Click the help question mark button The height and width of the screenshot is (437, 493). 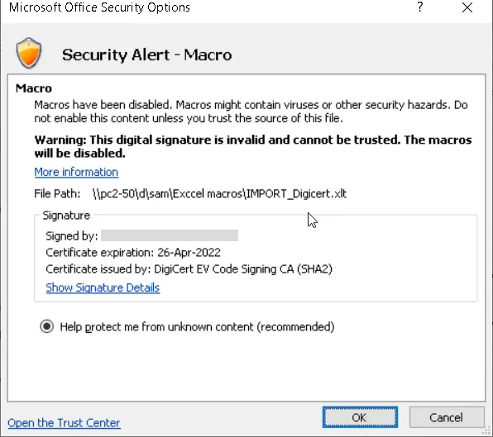tap(420, 7)
